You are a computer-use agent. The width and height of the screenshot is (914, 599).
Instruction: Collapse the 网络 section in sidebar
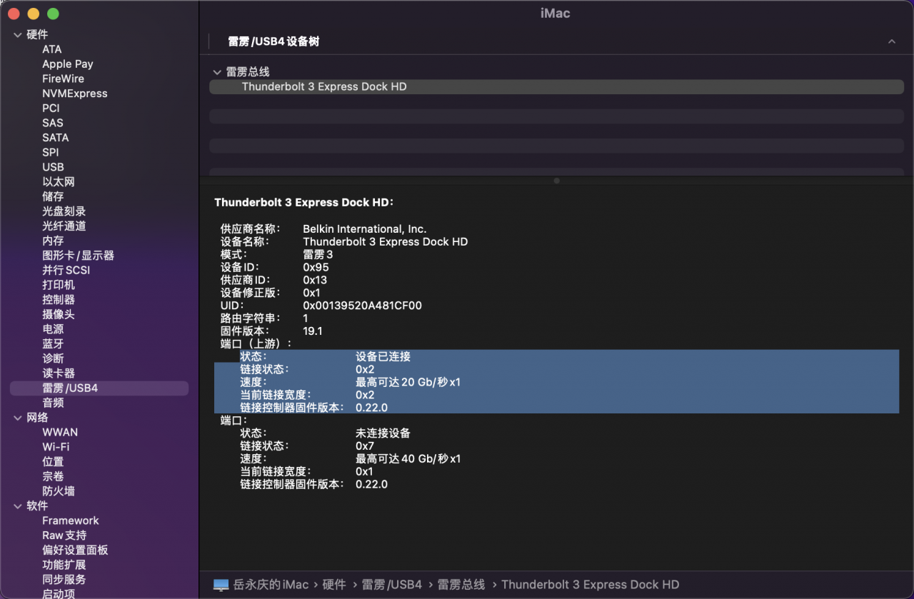[x=17, y=418]
